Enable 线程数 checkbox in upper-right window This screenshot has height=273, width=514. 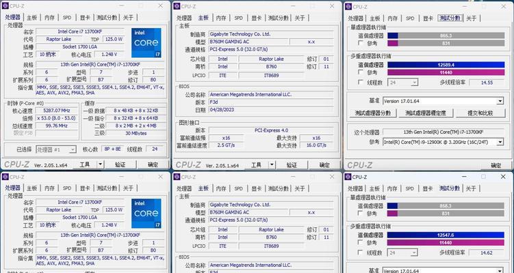pos(361,83)
